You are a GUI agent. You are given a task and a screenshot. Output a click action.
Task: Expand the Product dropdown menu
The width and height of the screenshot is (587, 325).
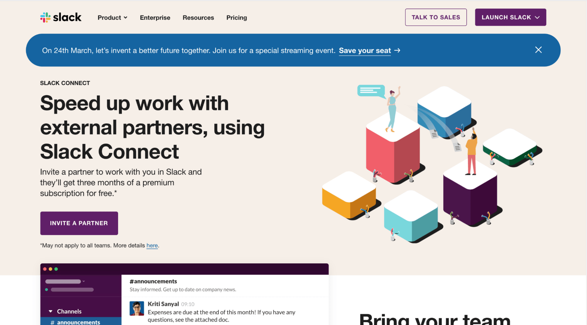click(x=112, y=17)
